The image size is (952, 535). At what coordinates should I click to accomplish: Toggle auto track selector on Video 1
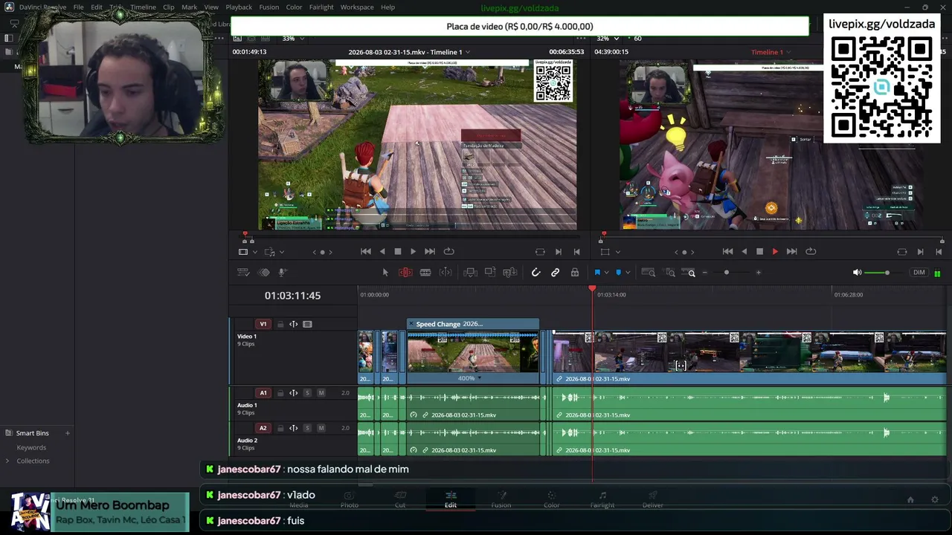(294, 324)
